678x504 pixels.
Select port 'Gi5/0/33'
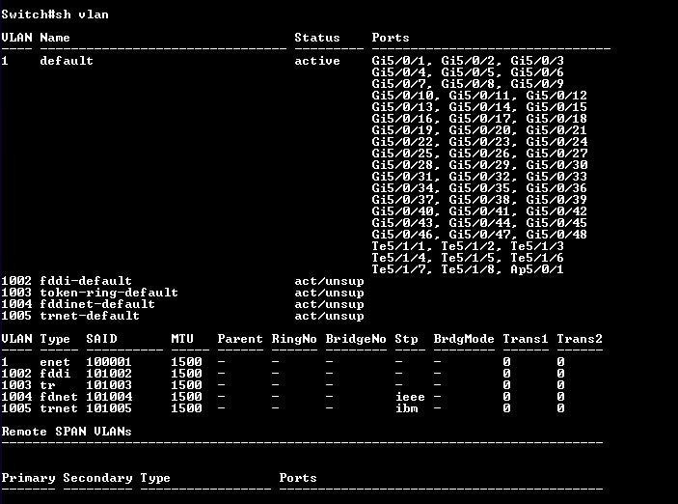point(556,177)
